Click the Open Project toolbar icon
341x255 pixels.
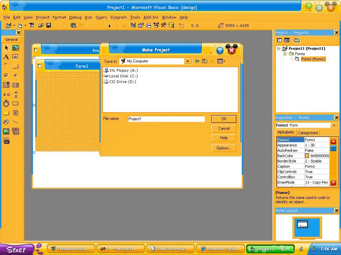point(41,25)
